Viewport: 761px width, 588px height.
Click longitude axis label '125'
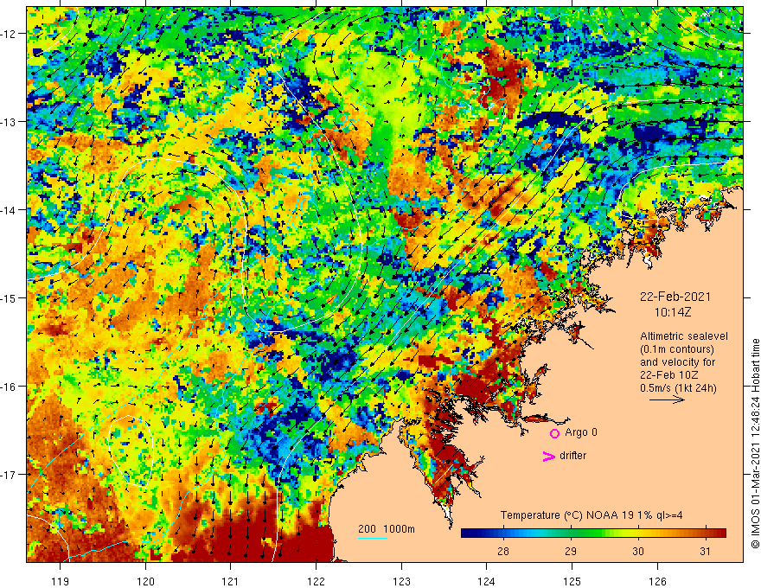(572, 581)
